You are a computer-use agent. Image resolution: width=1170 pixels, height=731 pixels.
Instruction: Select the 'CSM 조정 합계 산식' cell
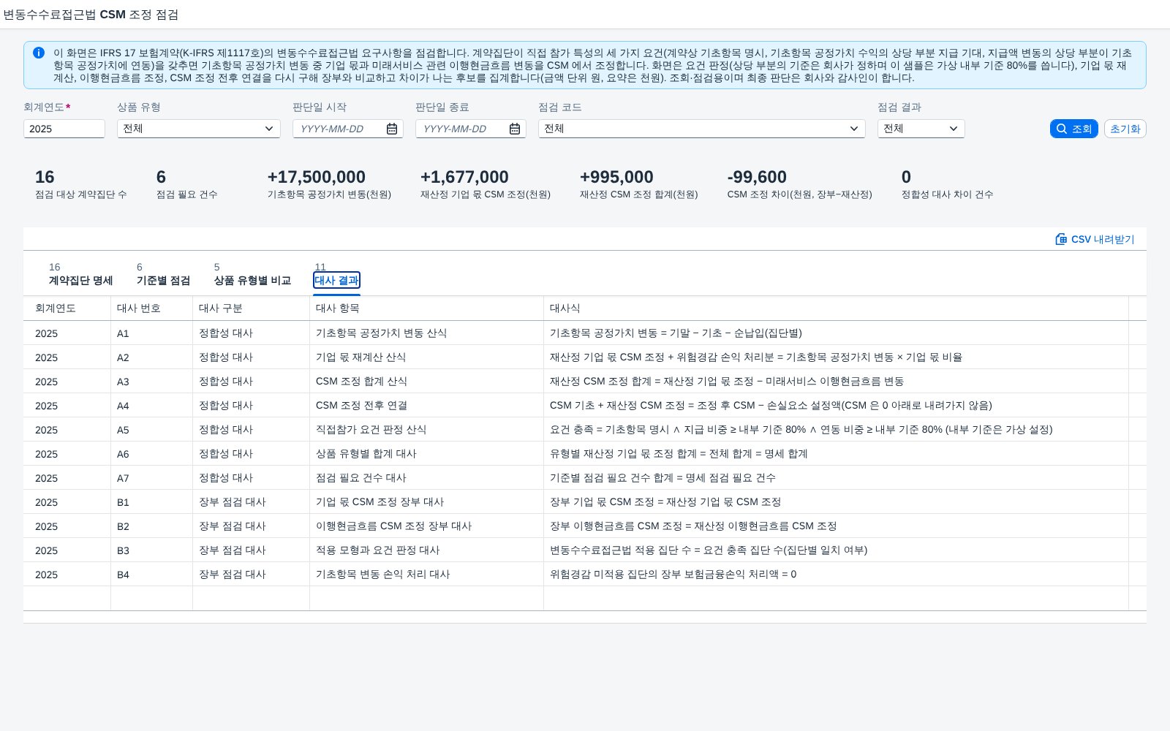pos(427,382)
